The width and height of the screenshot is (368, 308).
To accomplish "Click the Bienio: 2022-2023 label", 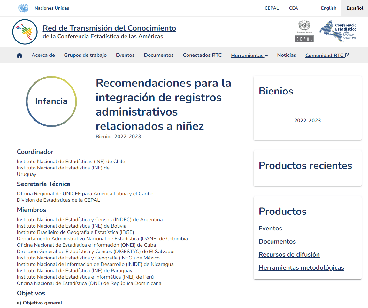I will tap(118, 137).
